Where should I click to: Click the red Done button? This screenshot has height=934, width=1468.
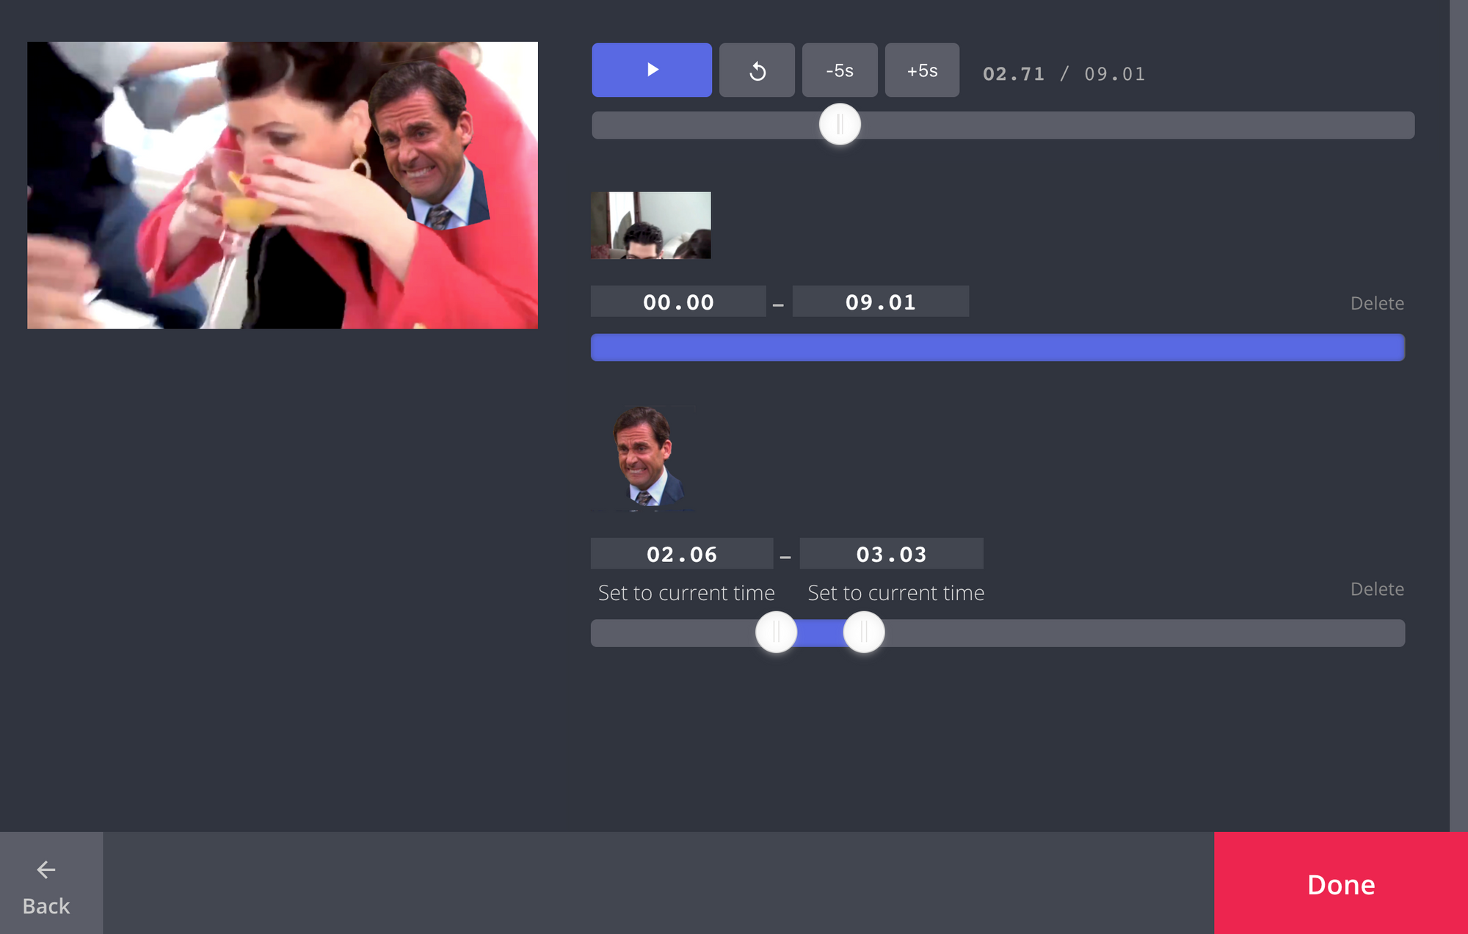(x=1340, y=884)
